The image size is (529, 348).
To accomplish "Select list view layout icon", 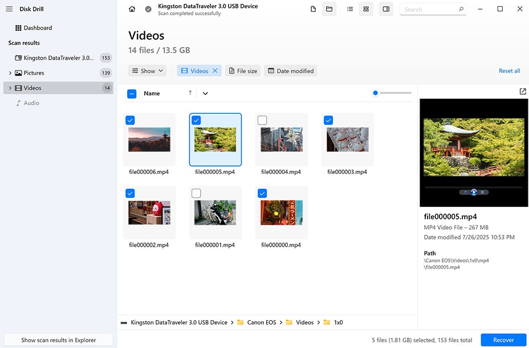I will coord(350,9).
